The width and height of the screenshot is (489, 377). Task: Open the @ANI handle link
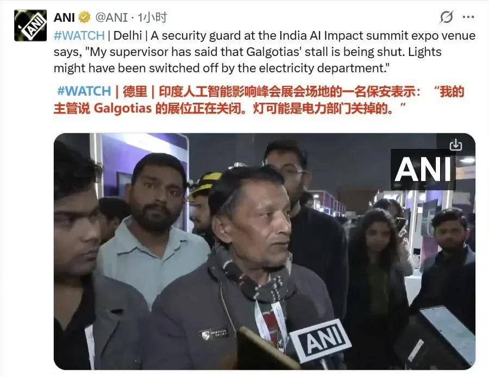pyautogui.click(x=111, y=17)
